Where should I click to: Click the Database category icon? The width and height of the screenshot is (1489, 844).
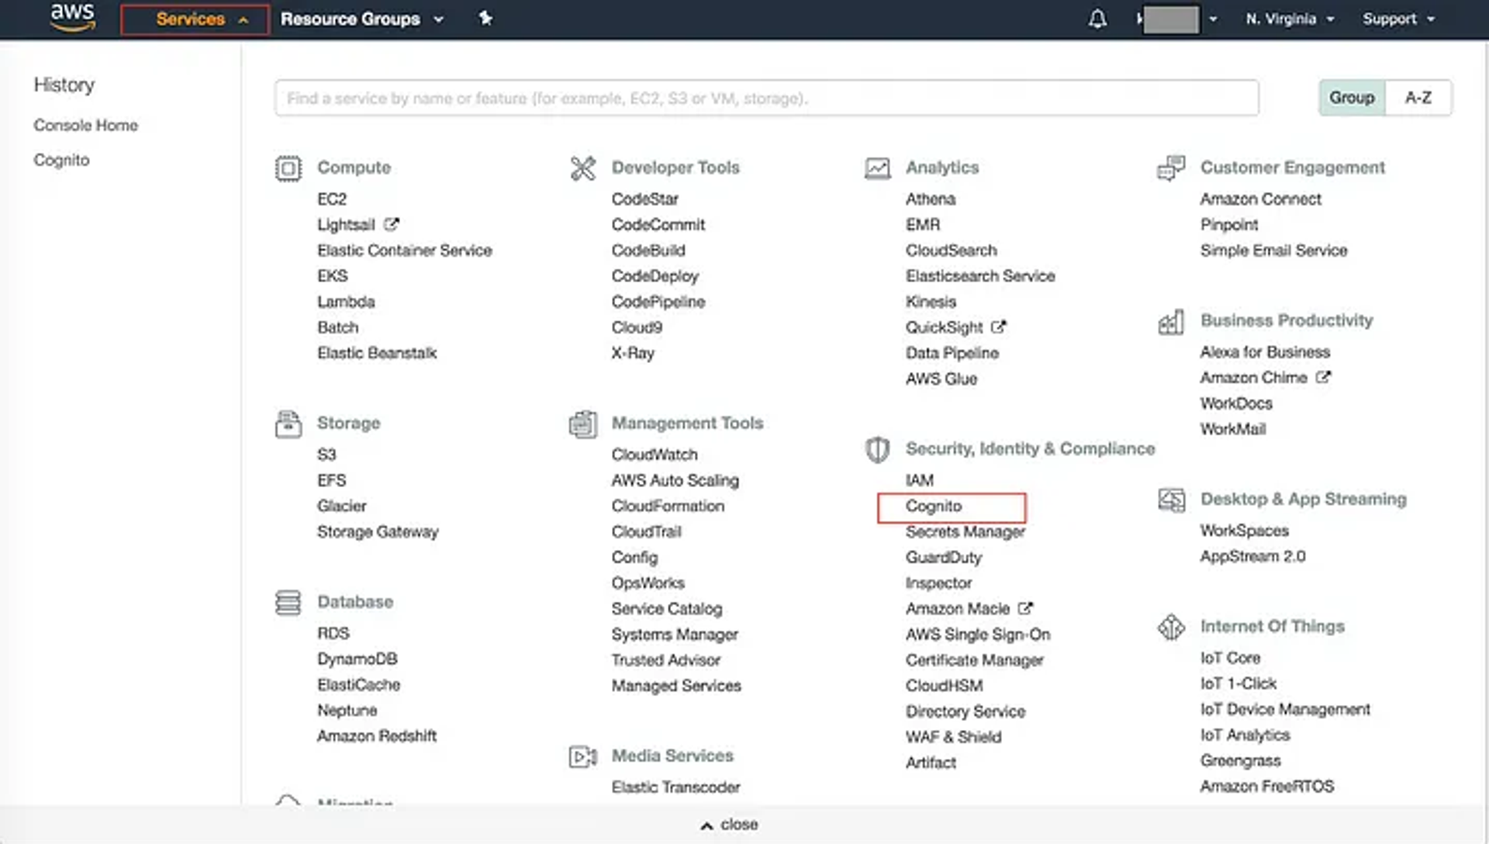(288, 603)
